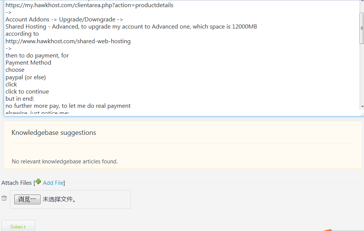Click 'No relevant knowledgebase articles found' text
The width and height of the screenshot is (364, 231).
tap(65, 162)
